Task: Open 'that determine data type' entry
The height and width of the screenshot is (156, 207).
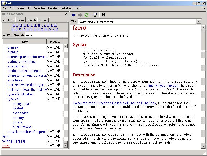Action: tap(26, 85)
